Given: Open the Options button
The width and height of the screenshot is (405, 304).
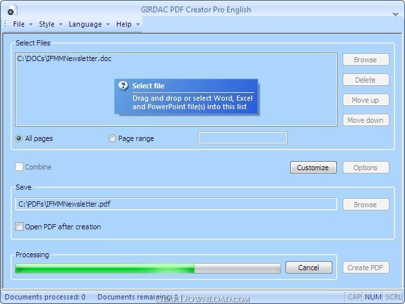Looking at the screenshot, I should (366, 167).
